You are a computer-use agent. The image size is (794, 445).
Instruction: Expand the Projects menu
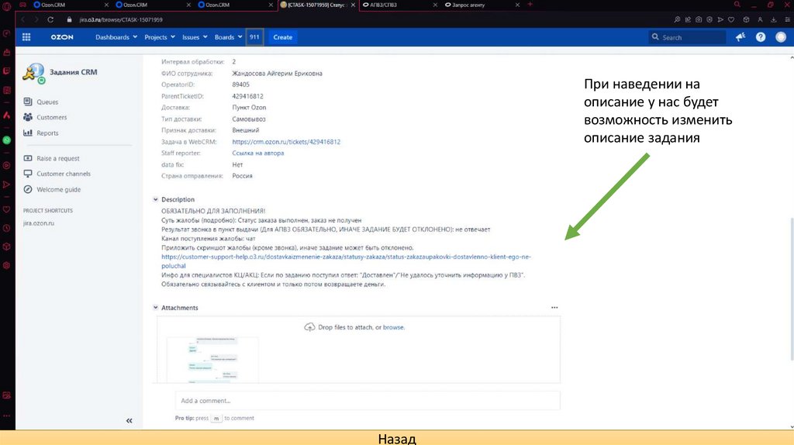160,37
